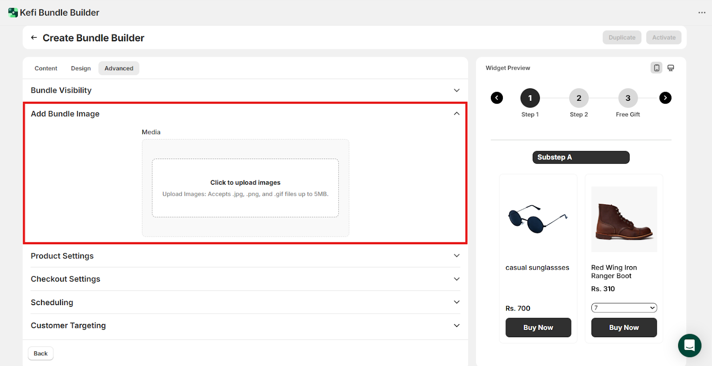Switch widget preview to desktop view
Viewport: 712px width, 366px height.
point(671,68)
